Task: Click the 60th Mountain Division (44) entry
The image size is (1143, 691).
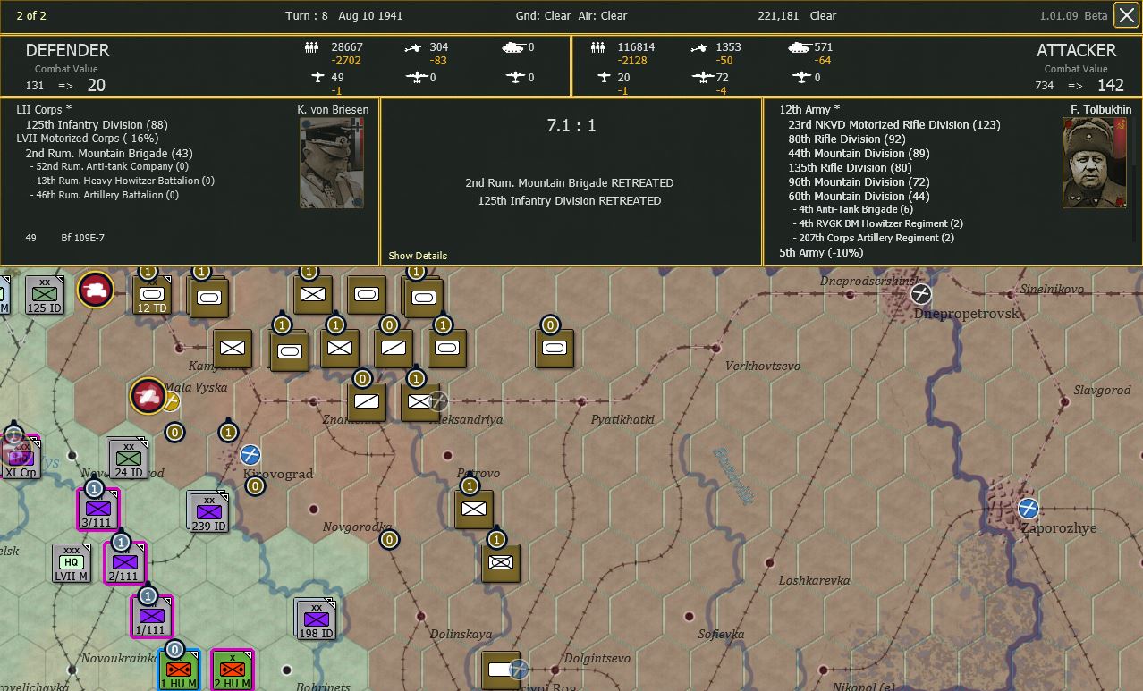Action: [x=859, y=196]
